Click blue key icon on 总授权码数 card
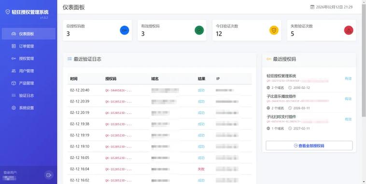 tap(125, 30)
